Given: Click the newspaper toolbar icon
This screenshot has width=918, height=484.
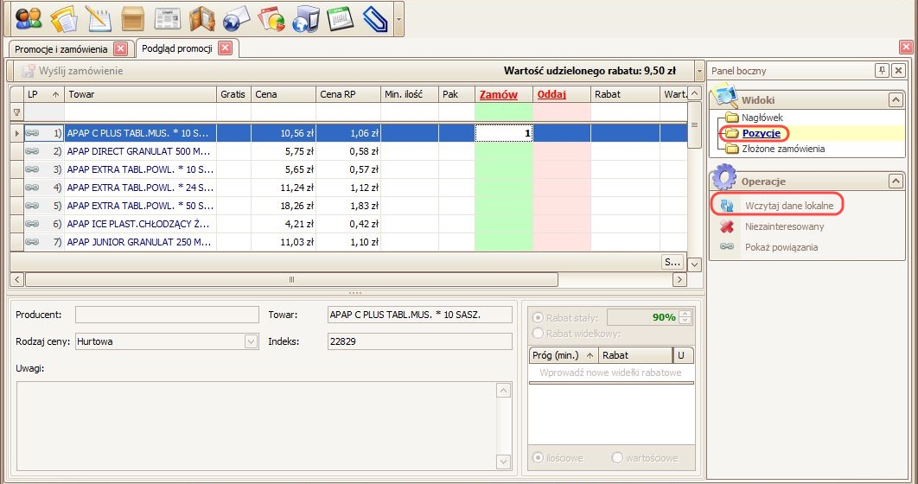Looking at the screenshot, I should 167,18.
